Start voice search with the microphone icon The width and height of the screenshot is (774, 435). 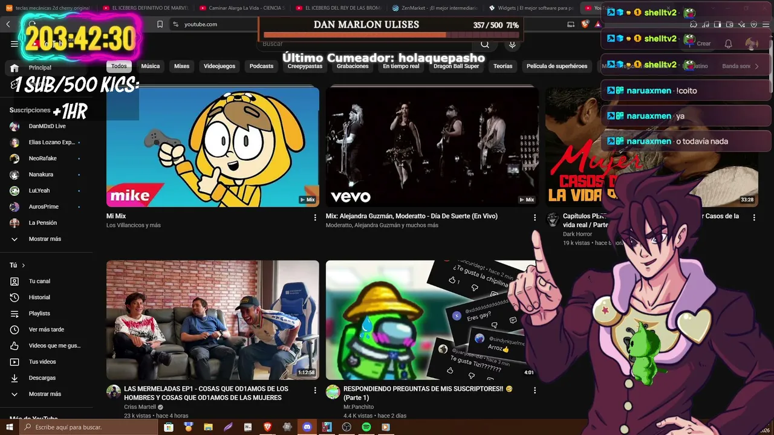pos(512,44)
